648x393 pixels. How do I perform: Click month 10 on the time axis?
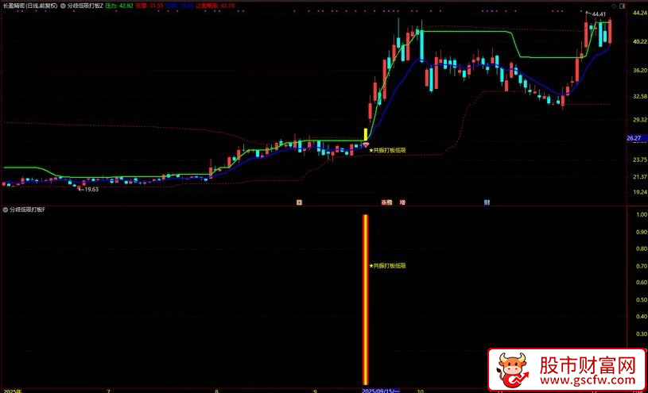(421, 390)
